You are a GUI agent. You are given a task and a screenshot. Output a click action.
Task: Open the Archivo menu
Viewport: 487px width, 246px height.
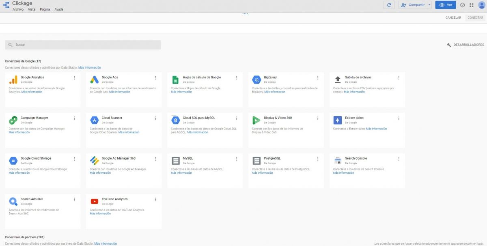[x=18, y=9]
